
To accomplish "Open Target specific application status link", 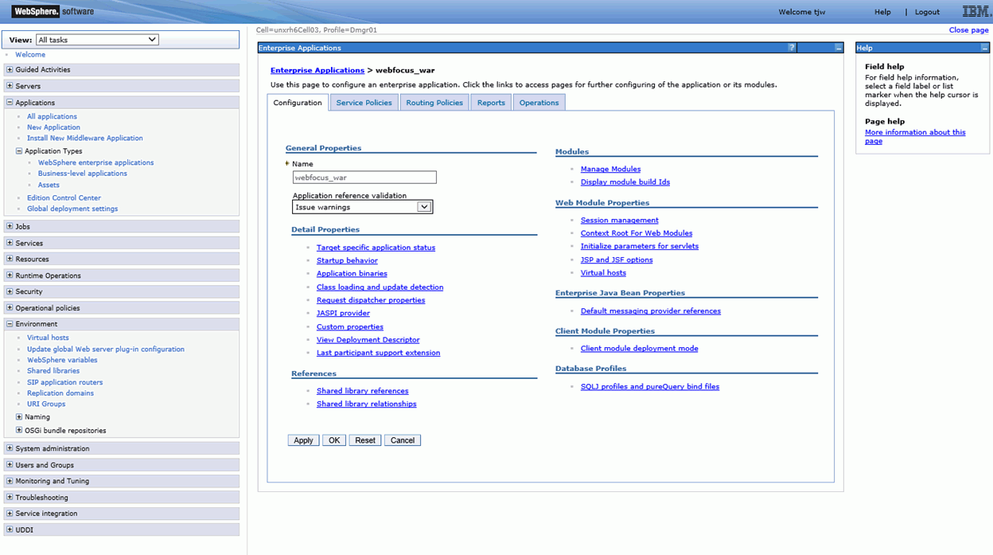I will (376, 248).
